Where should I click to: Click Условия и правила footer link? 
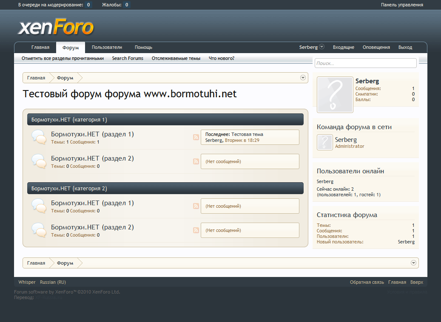407,292
